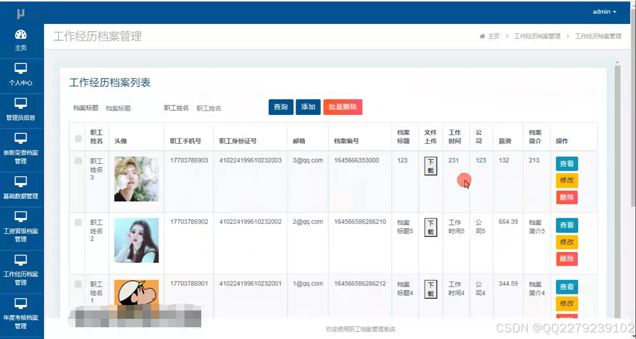The image size is (636, 339).
Task: Click the 档案标题 search input field
Action: [130, 108]
